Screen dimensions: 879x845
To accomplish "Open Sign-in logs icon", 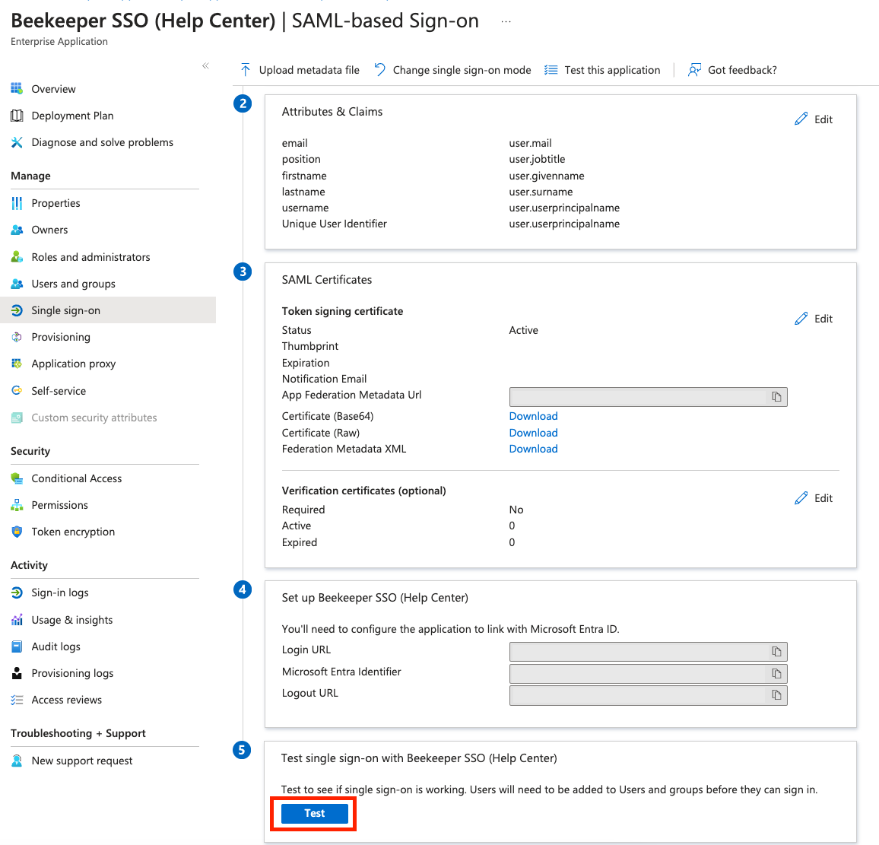I will click(17, 592).
